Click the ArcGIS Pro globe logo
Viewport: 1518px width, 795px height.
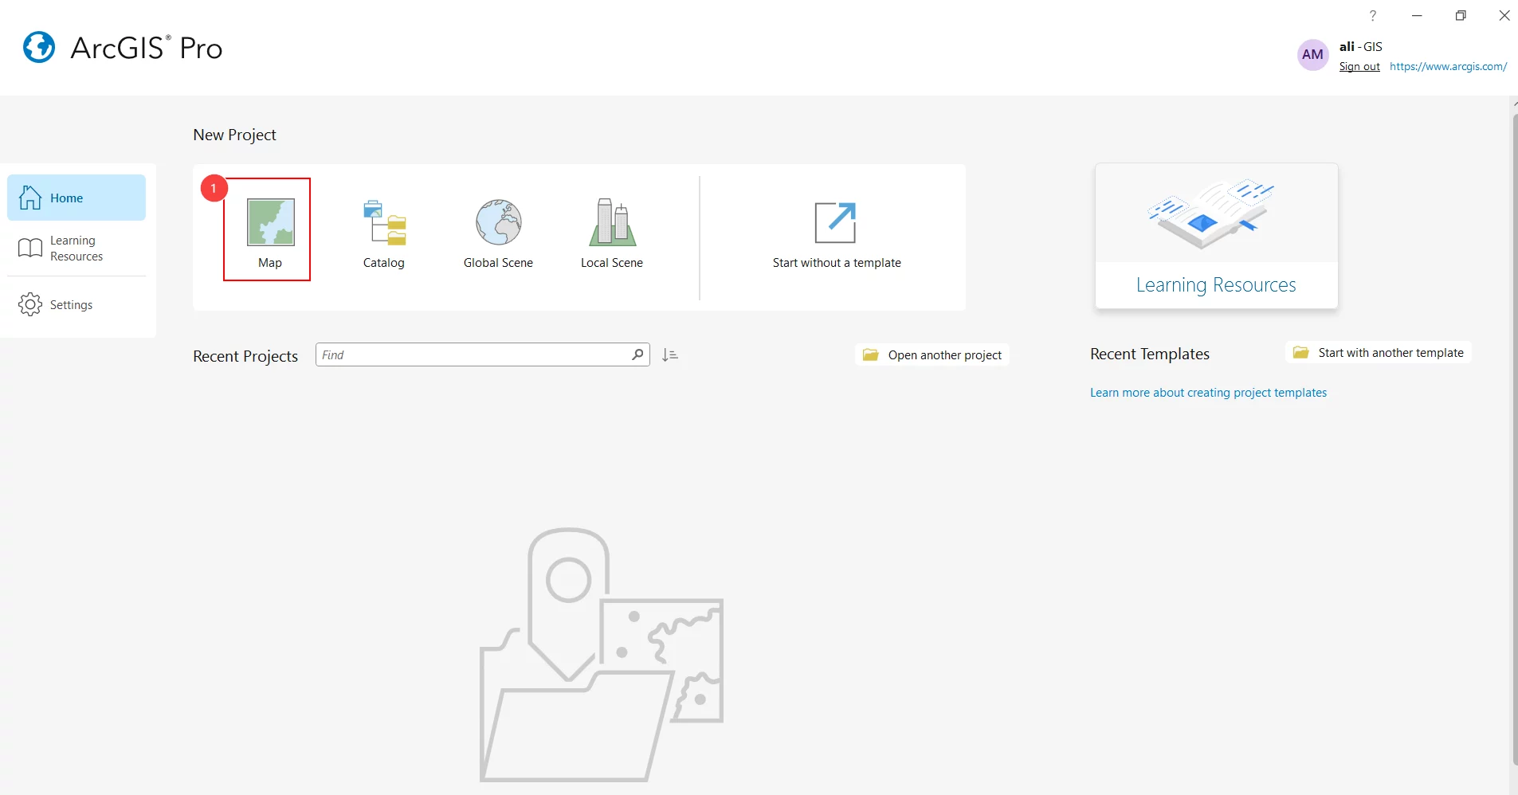[39, 47]
